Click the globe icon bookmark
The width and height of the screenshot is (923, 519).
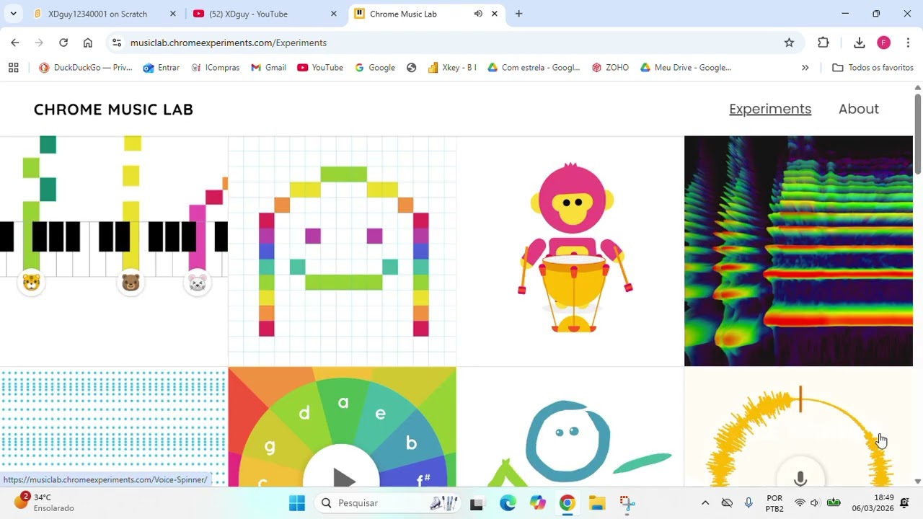pyautogui.click(x=412, y=68)
